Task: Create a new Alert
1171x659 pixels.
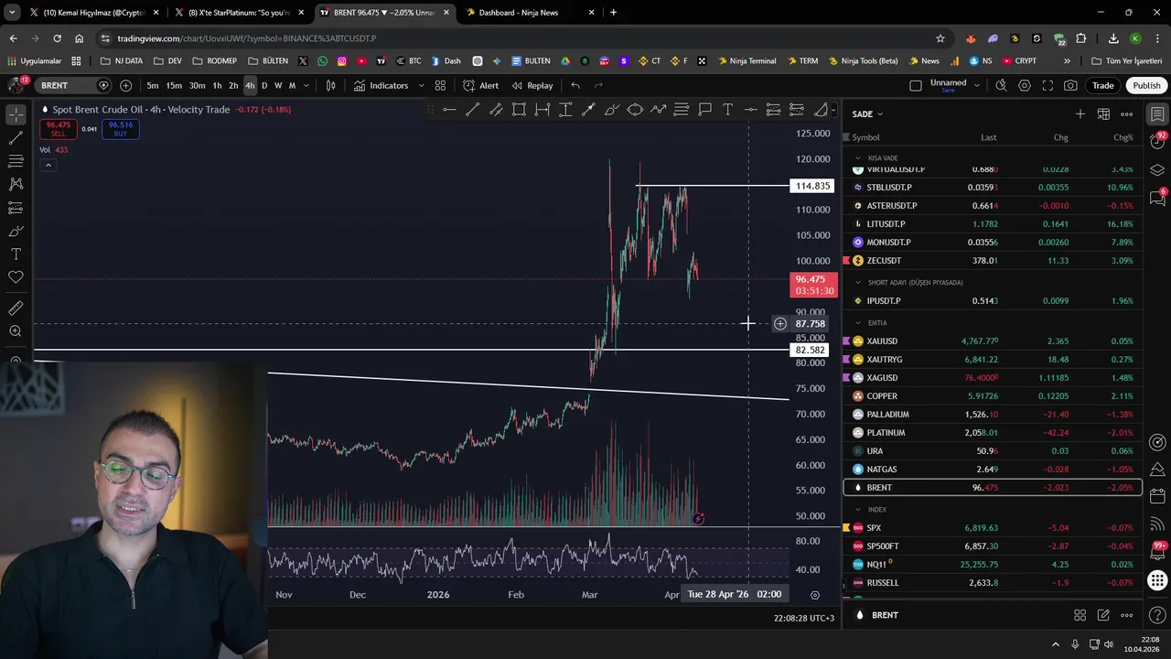Action: coord(480,85)
